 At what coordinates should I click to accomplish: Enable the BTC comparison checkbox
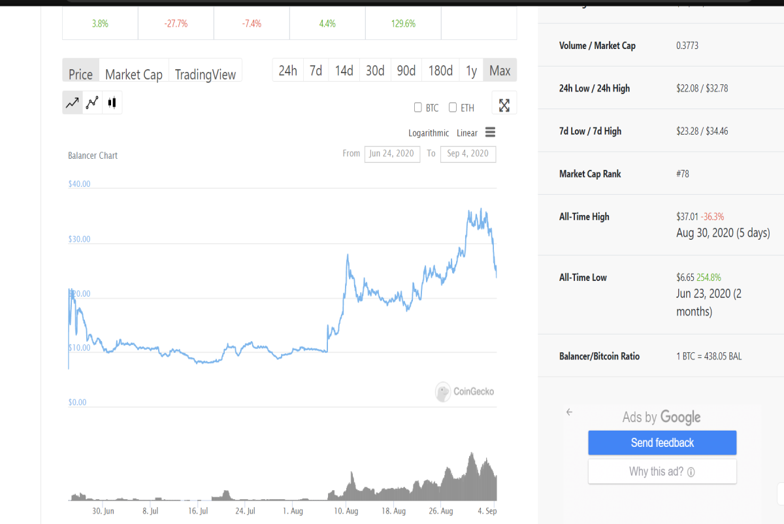pos(418,107)
